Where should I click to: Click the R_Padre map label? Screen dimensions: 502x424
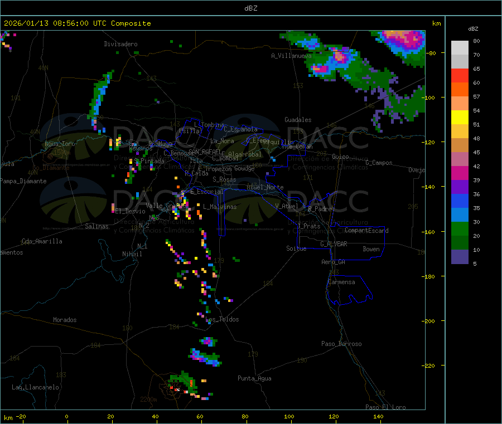coord(320,209)
